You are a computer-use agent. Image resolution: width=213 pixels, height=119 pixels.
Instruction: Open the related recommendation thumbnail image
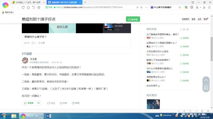(153, 104)
